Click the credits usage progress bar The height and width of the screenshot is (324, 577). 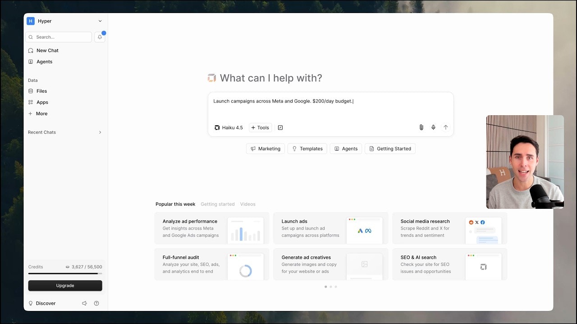click(x=65, y=273)
